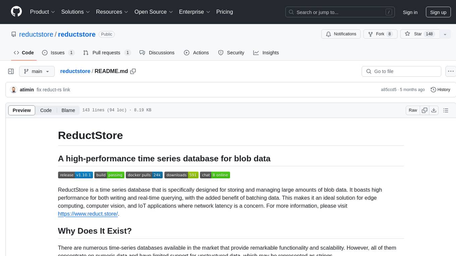
Task: Open atimin's avatar image
Action: tap(14, 90)
